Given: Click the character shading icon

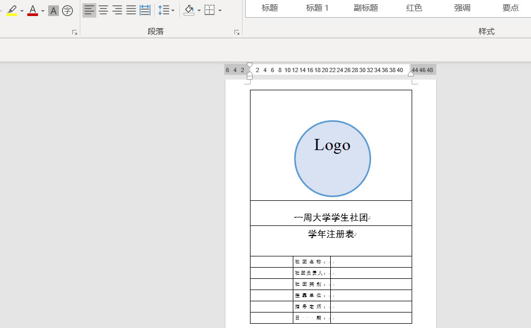Looking at the screenshot, I should [x=53, y=10].
